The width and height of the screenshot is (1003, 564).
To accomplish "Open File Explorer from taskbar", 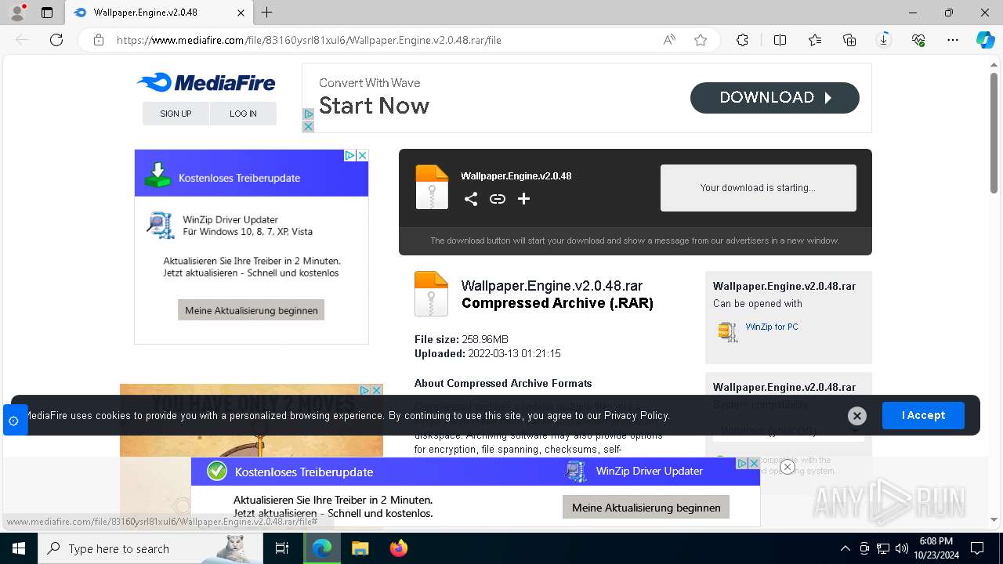I will click(360, 548).
